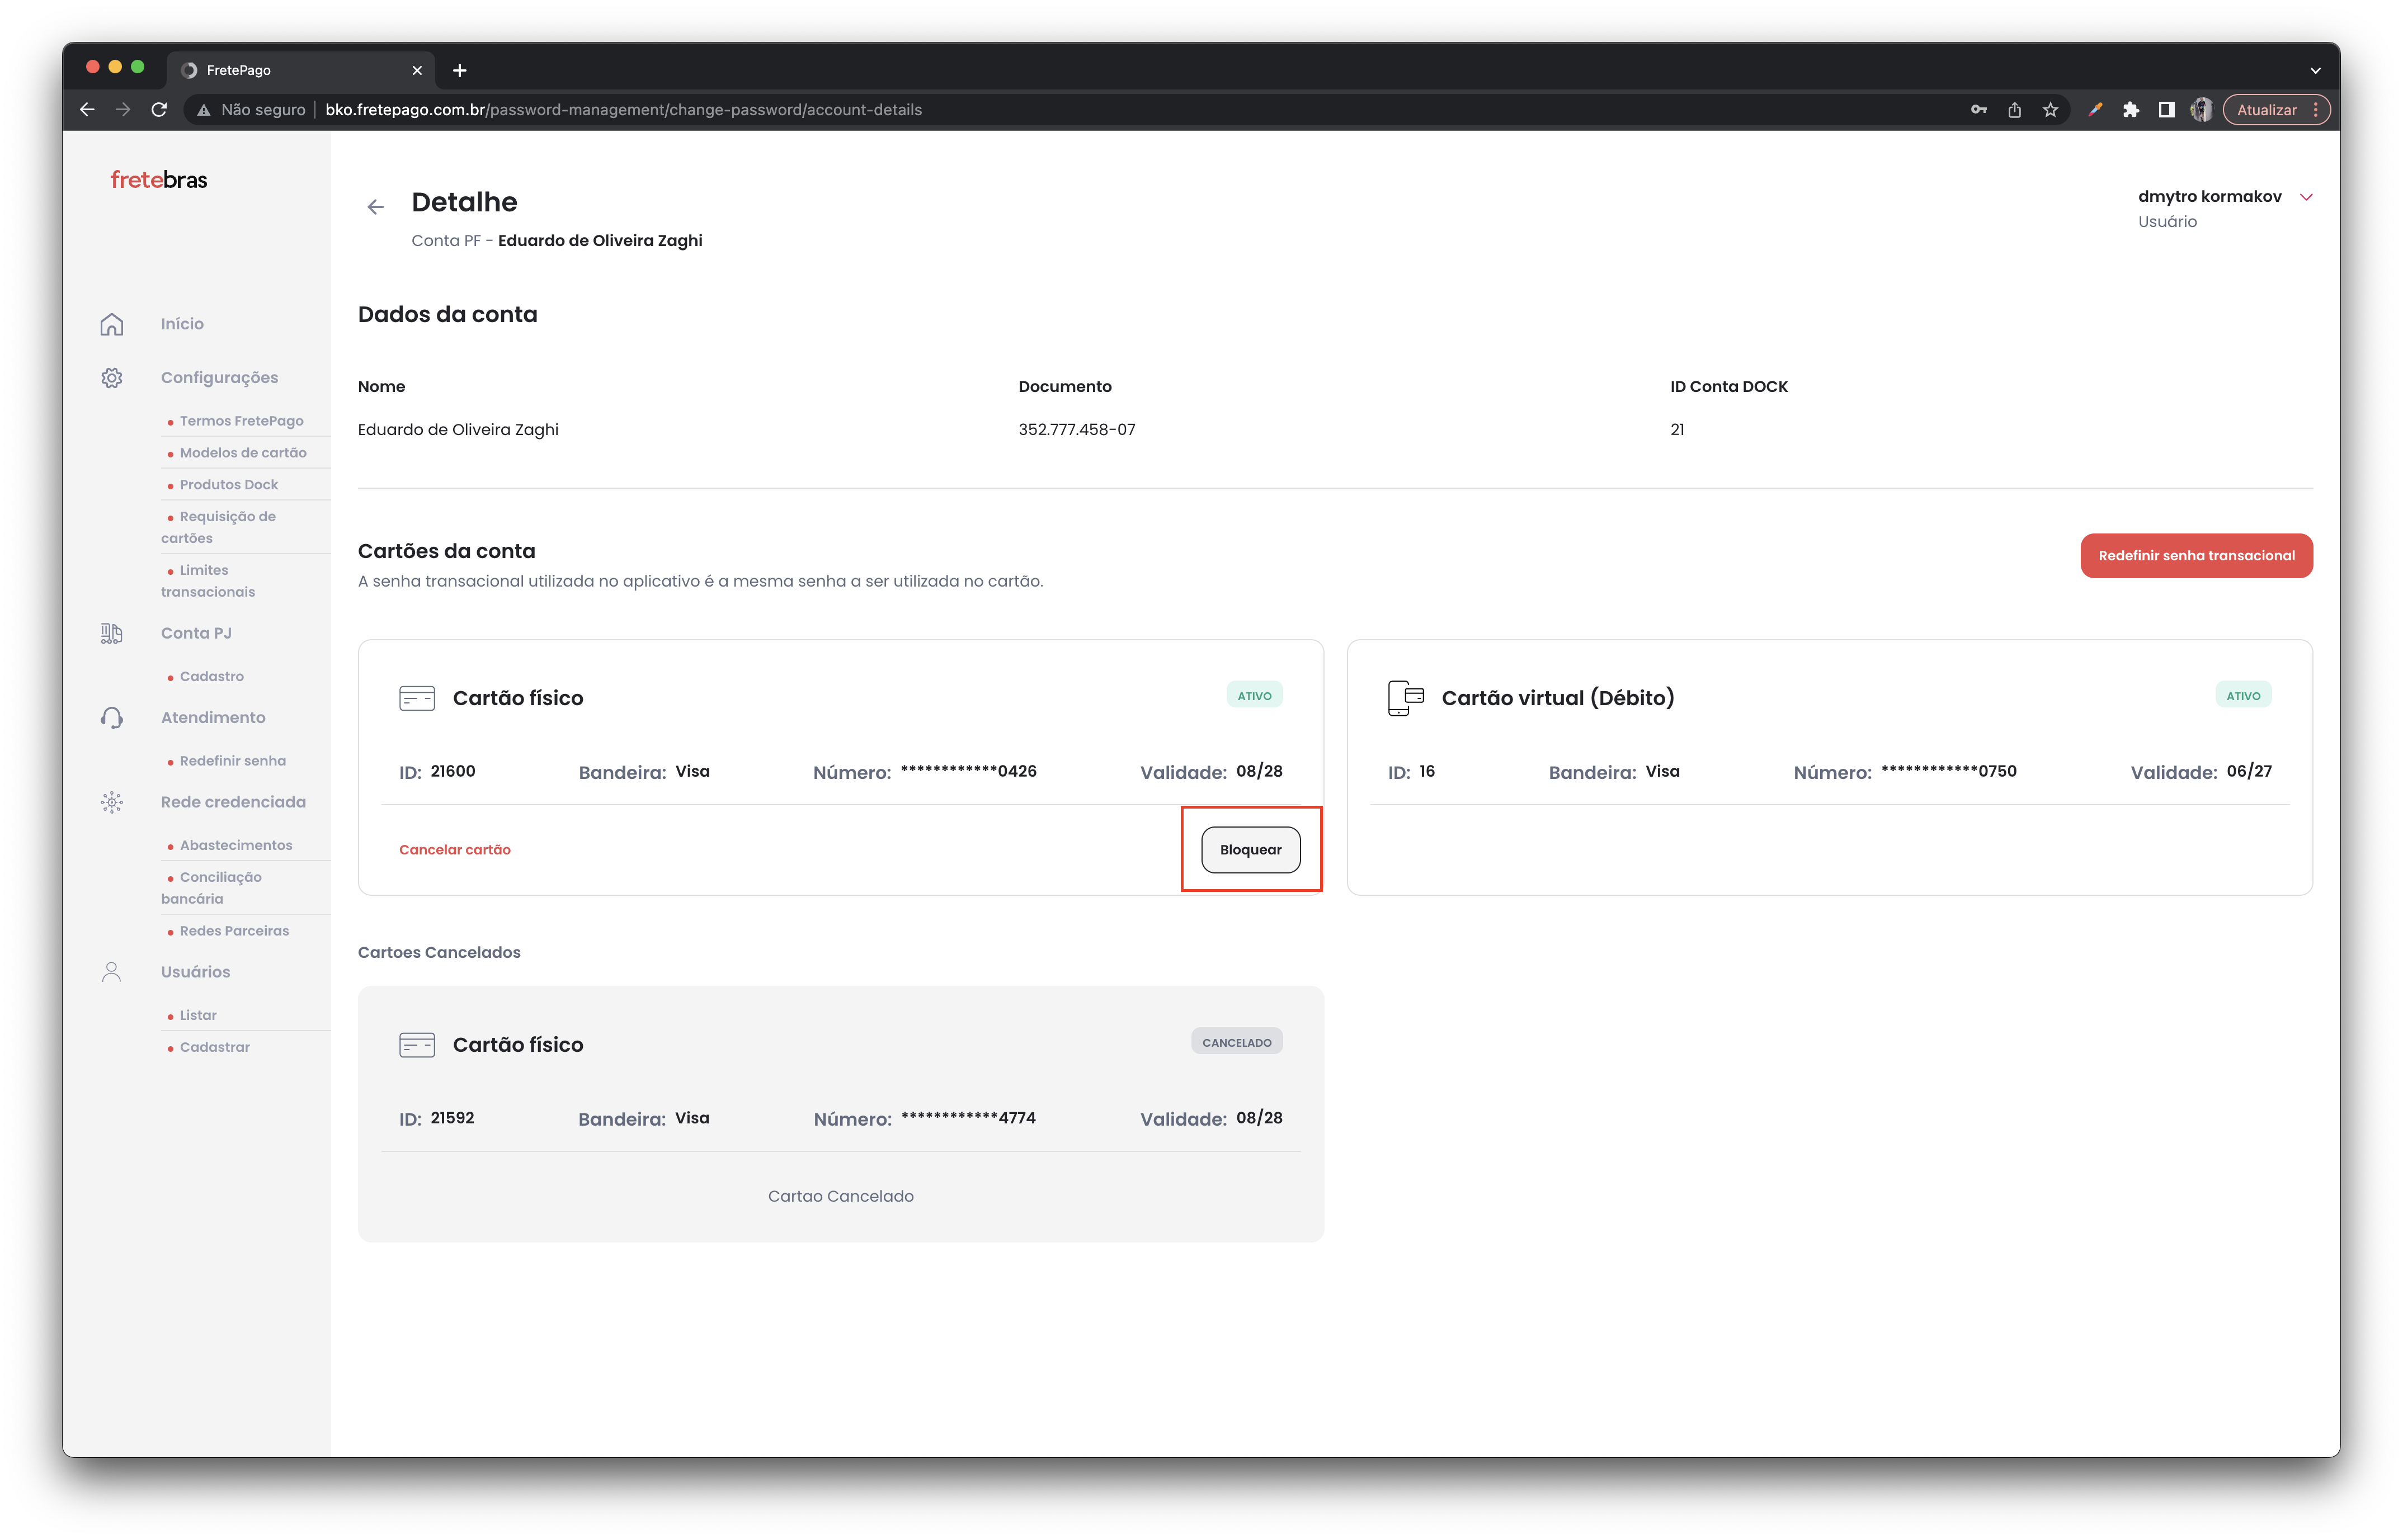
Task: Reload the page with refresh icon
Action: point(159,110)
